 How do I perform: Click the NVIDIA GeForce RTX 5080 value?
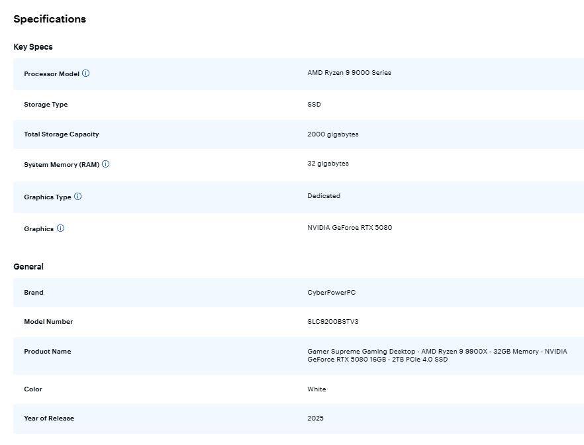350,228
